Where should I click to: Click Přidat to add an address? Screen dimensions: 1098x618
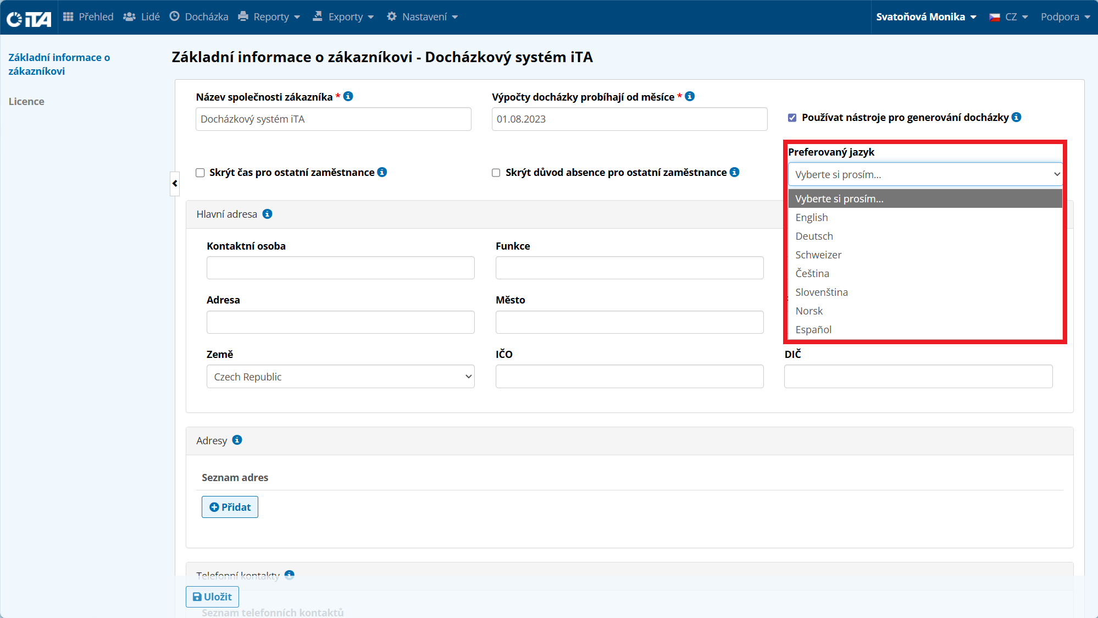click(230, 507)
